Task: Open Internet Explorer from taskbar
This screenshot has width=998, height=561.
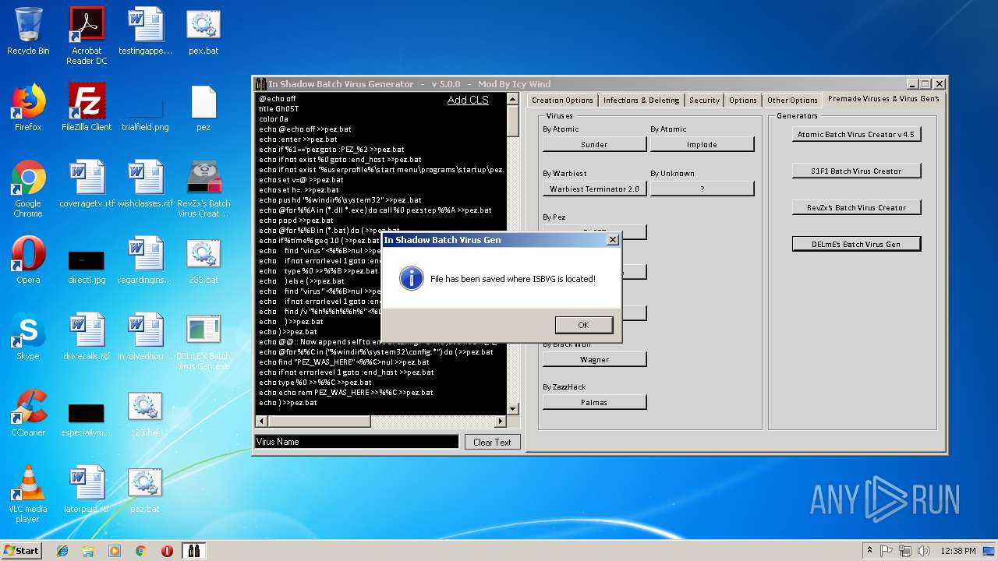Action: click(62, 551)
